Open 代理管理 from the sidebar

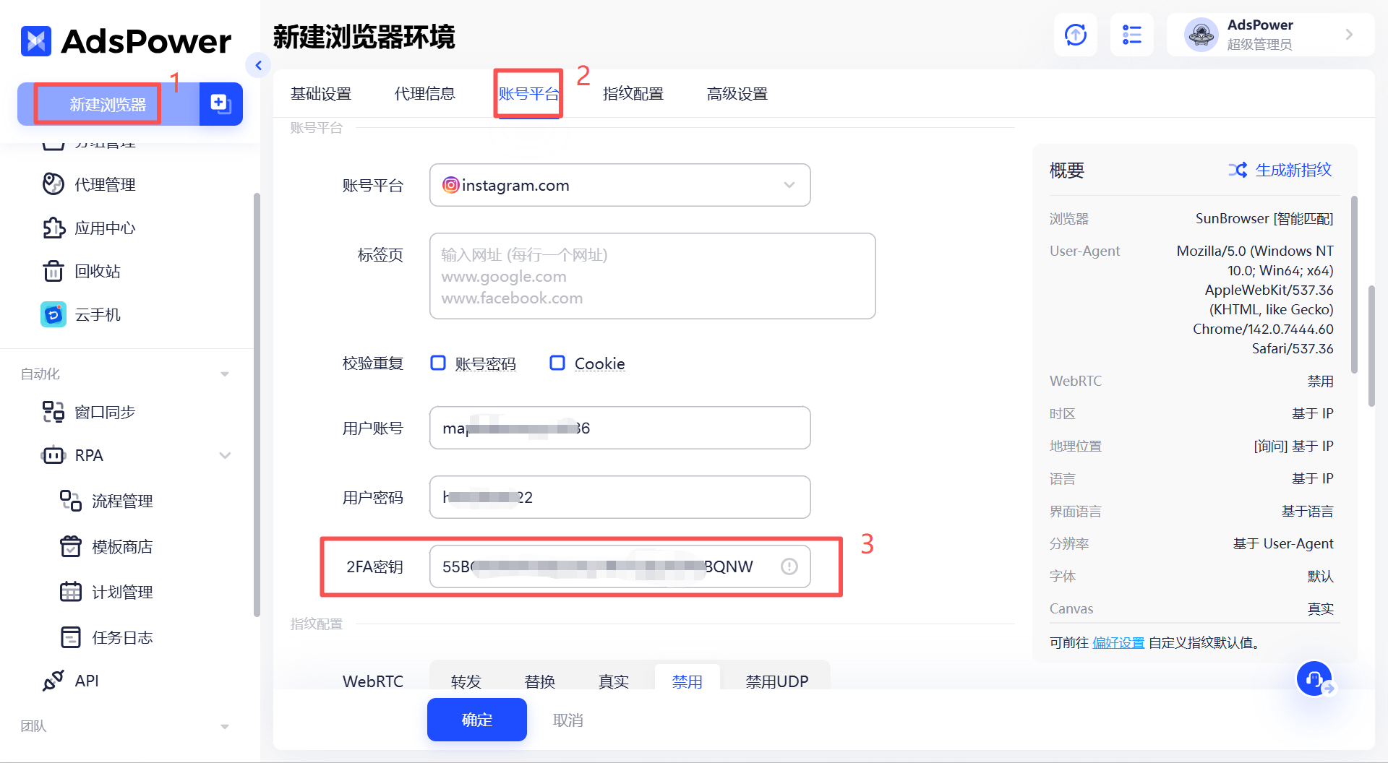(103, 184)
